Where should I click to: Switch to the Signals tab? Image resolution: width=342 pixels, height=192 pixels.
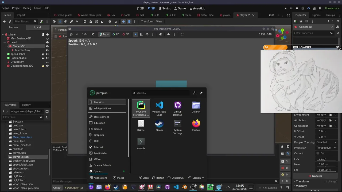click(x=316, y=15)
